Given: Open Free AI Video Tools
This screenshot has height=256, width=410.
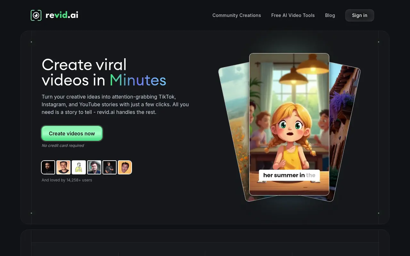Looking at the screenshot, I should click(x=293, y=15).
